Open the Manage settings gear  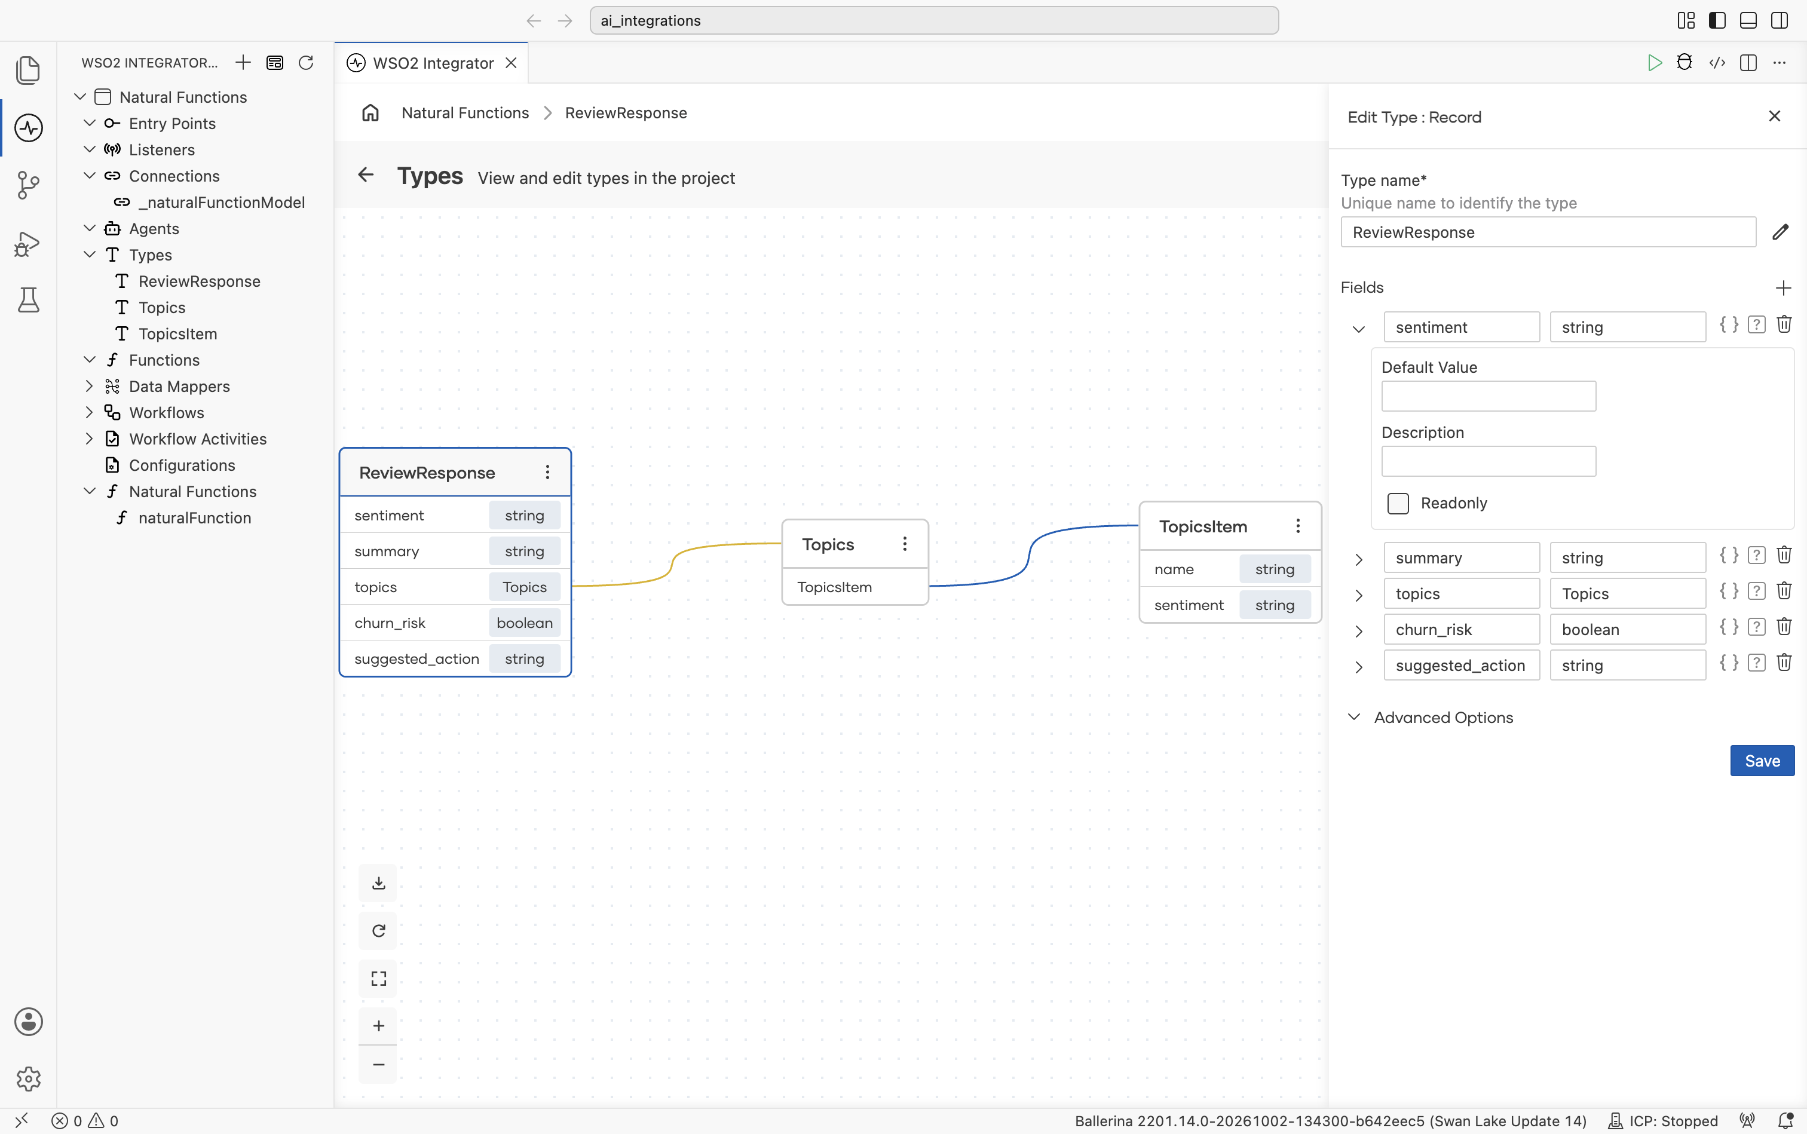[29, 1078]
